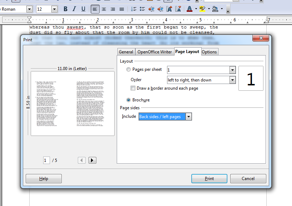Decrease paragraph indent in toolbar
Image resolution: width=292 pixels, height=206 pixels.
pos(151,9)
